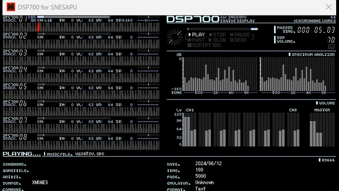Image resolution: width=339 pixels, height=191 pixels.
Task: Click SPC700 track 07 label
Action: click(x=15, y=120)
